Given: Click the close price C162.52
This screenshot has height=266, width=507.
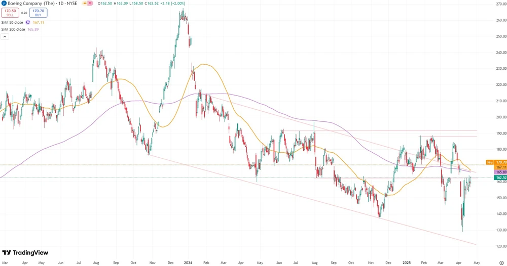Looking at the screenshot, I should tap(152, 3).
